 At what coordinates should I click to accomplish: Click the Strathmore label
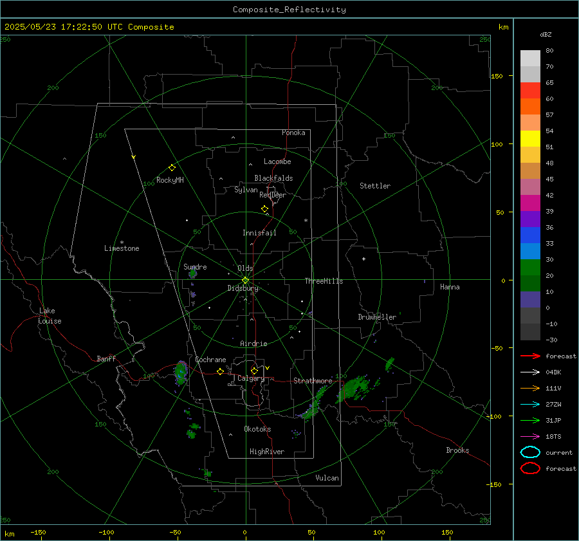tap(313, 381)
